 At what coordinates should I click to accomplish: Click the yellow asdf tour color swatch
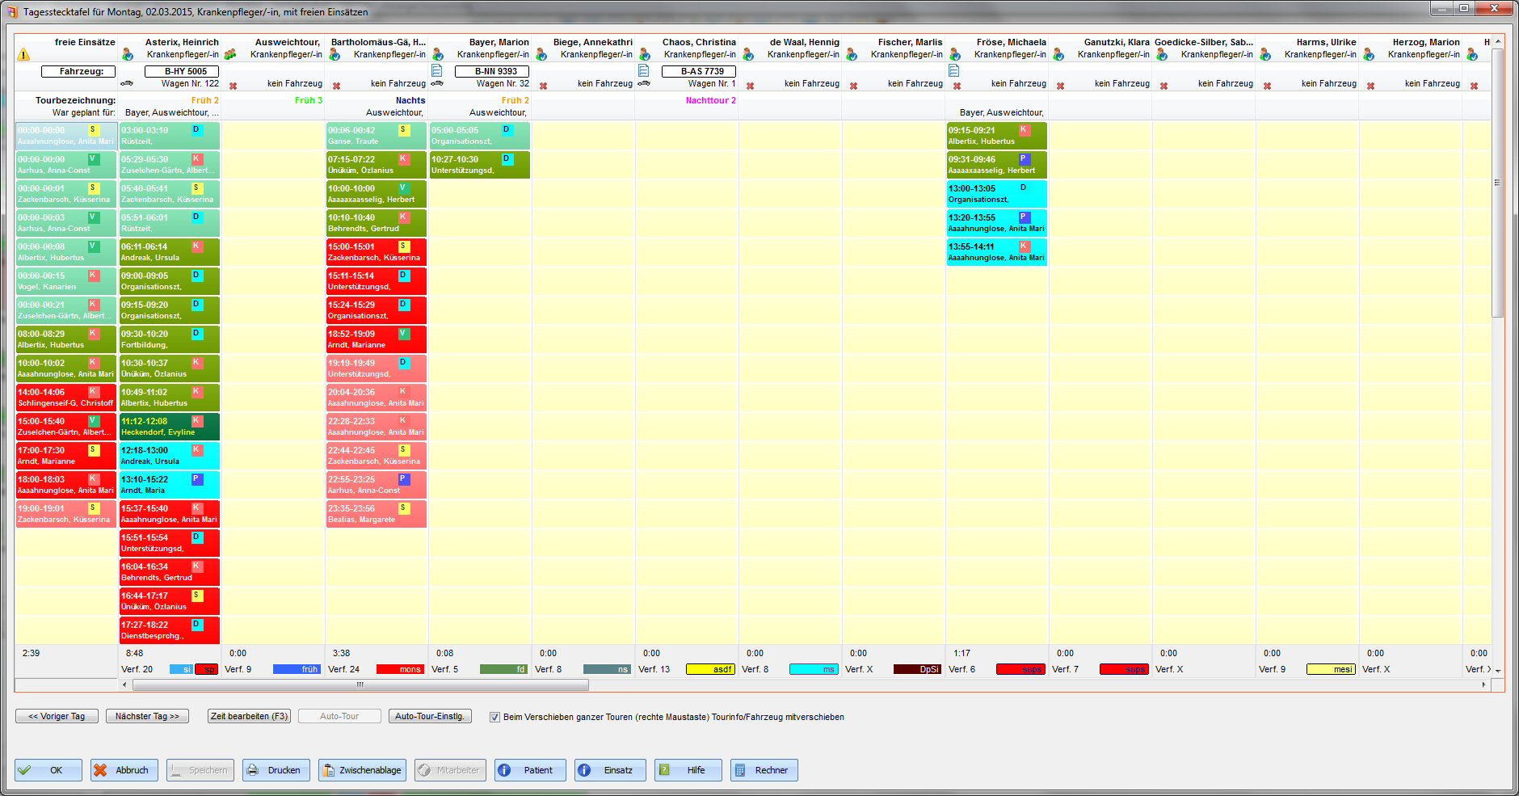(710, 669)
